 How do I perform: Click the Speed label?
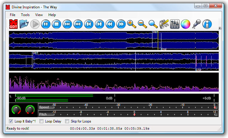[44, 107]
